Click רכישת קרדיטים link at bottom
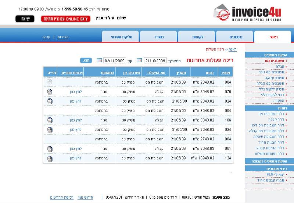Image resolution: width=294 pixels, height=203 pixels. (62, 198)
